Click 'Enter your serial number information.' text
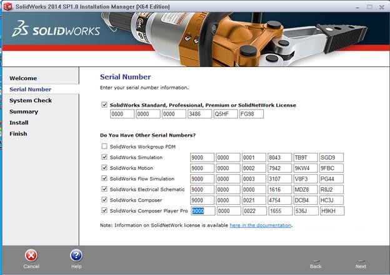 pos(144,88)
